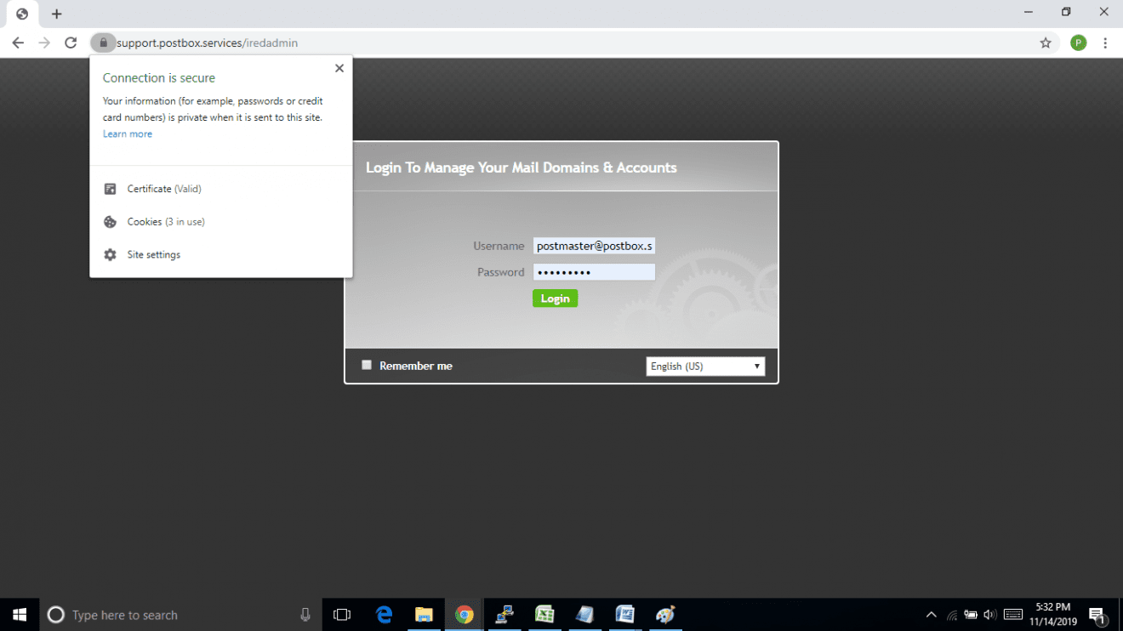1123x631 pixels.
Task: Click the Username input field
Action: point(594,246)
